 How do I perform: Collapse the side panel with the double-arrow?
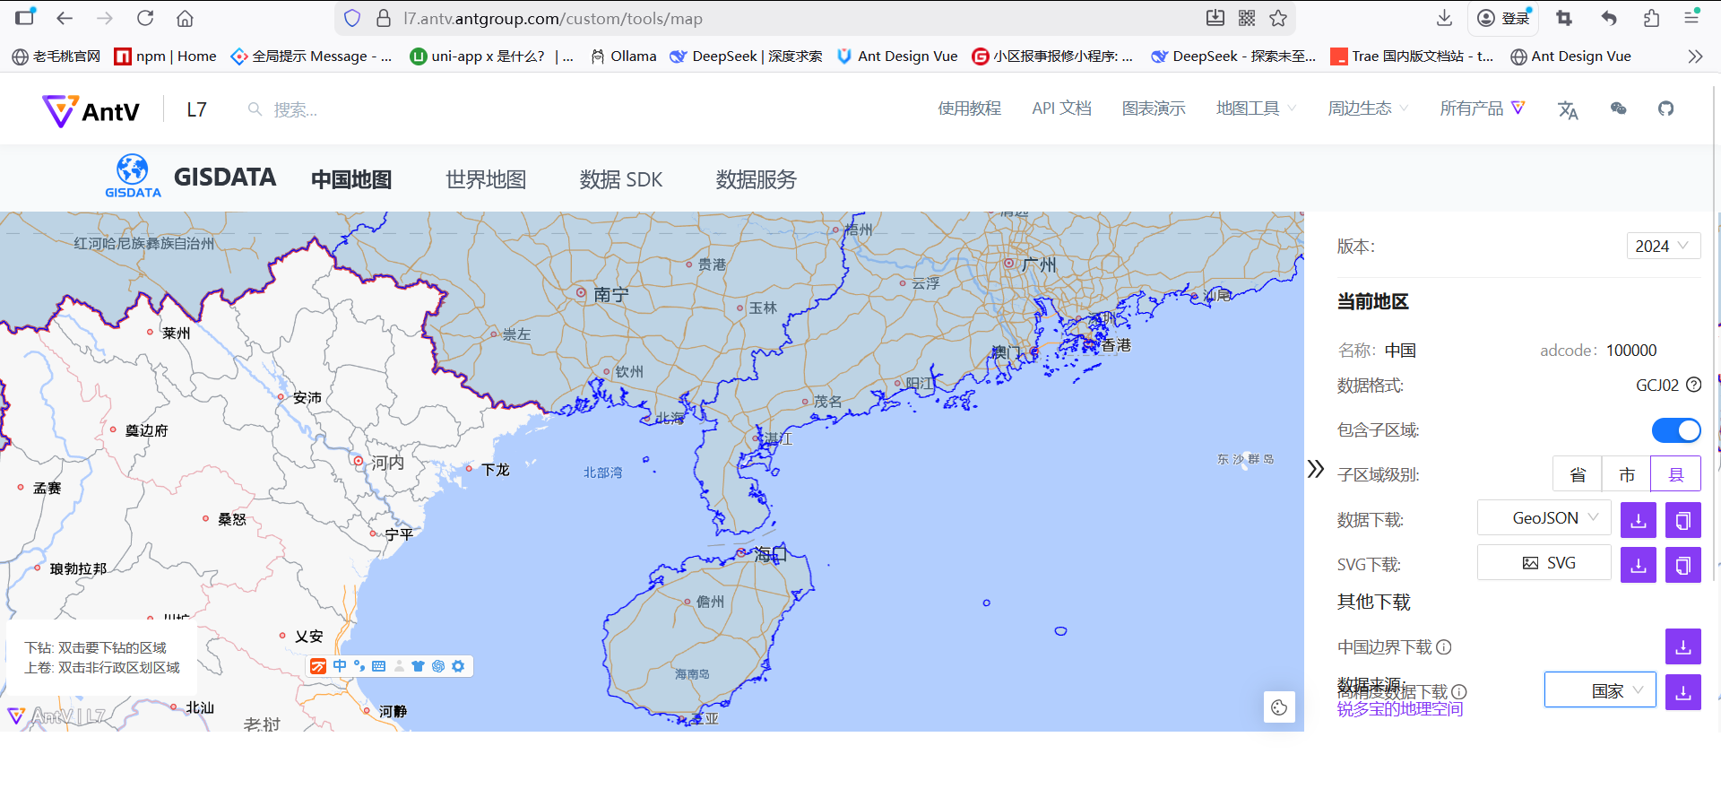pos(1315,469)
